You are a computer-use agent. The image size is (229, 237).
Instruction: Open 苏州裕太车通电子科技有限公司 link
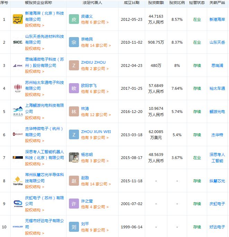(x=44, y=85)
